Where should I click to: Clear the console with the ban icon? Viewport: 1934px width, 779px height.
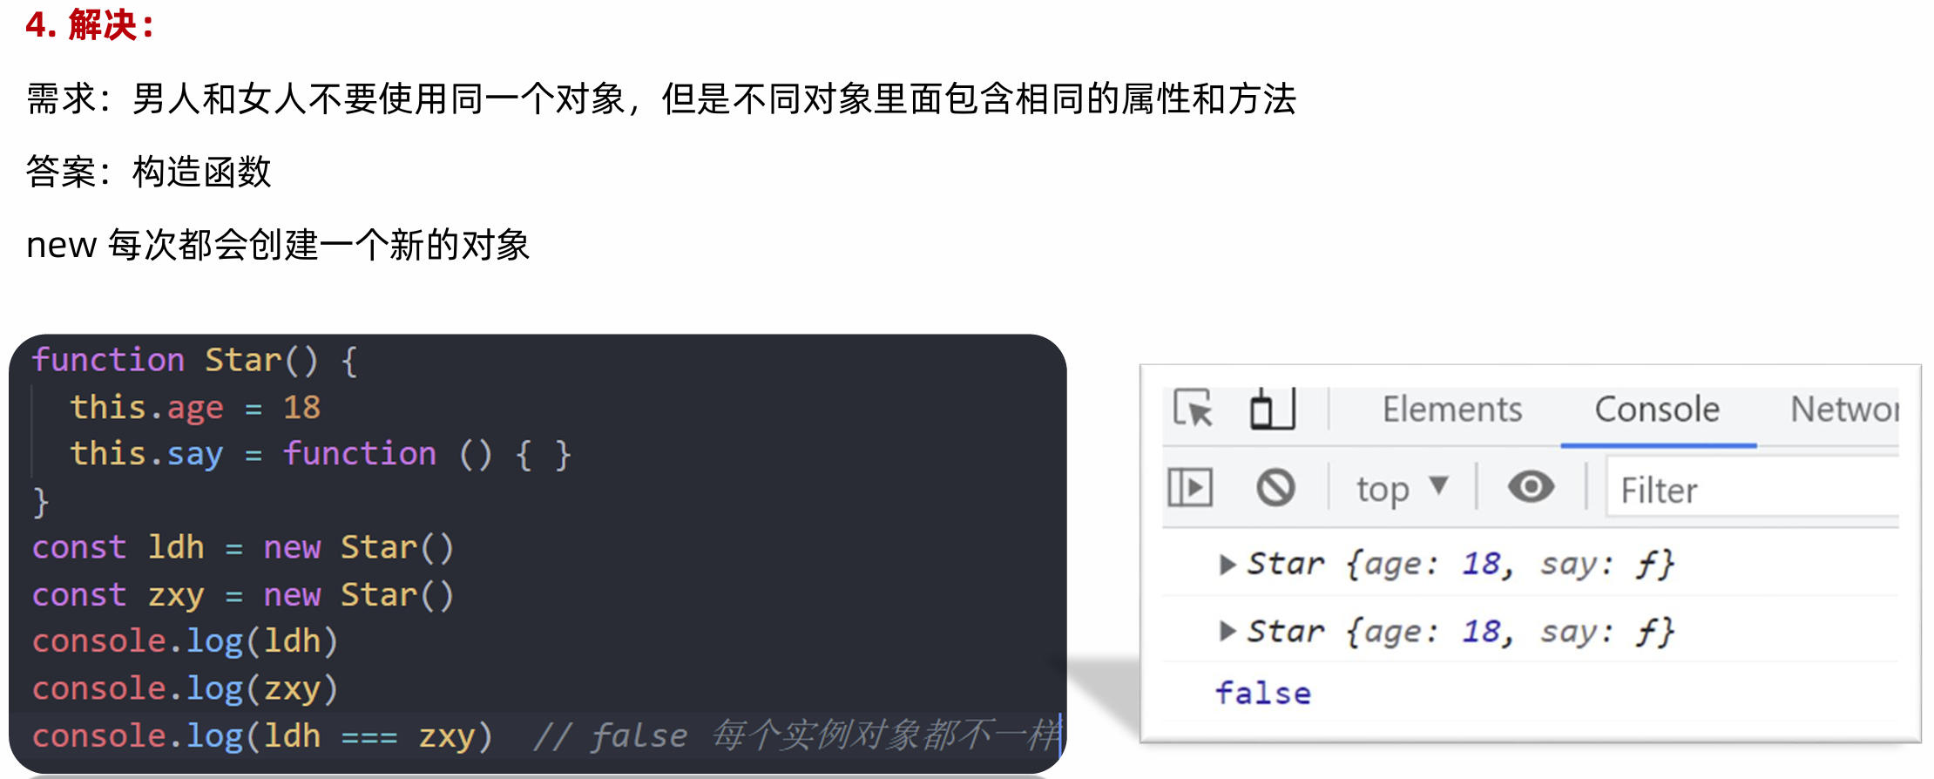(1275, 487)
